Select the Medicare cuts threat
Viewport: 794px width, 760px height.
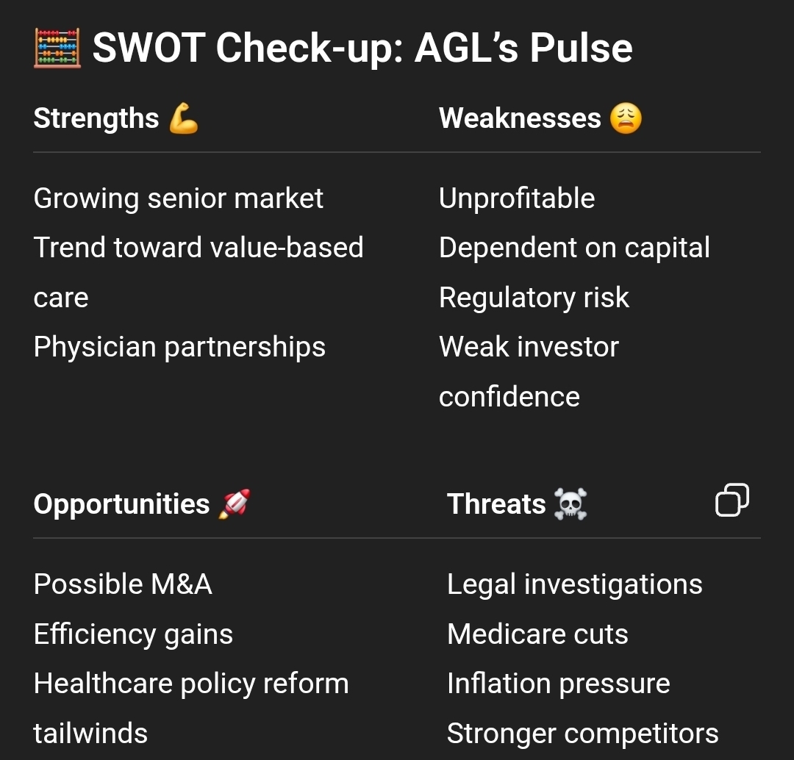tap(537, 634)
